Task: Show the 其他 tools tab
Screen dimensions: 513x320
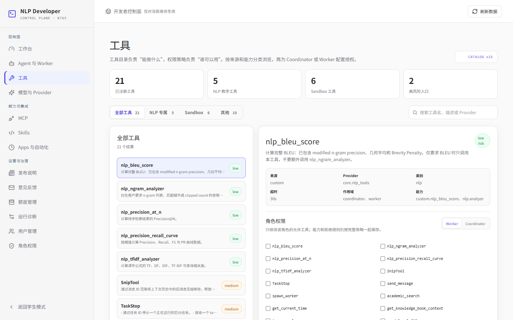Action: [x=229, y=112]
